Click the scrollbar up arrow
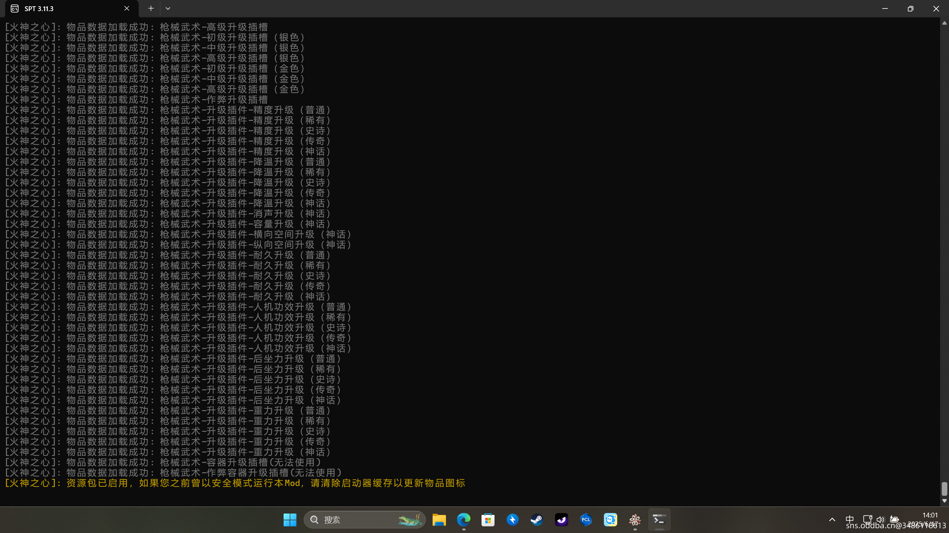 click(944, 23)
